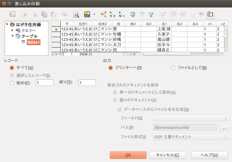The height and width of the screenshot is (162, 232).
Task: Select 単一のドキュメントとして保存(A) radio button
Action: (x=115, y=92)
